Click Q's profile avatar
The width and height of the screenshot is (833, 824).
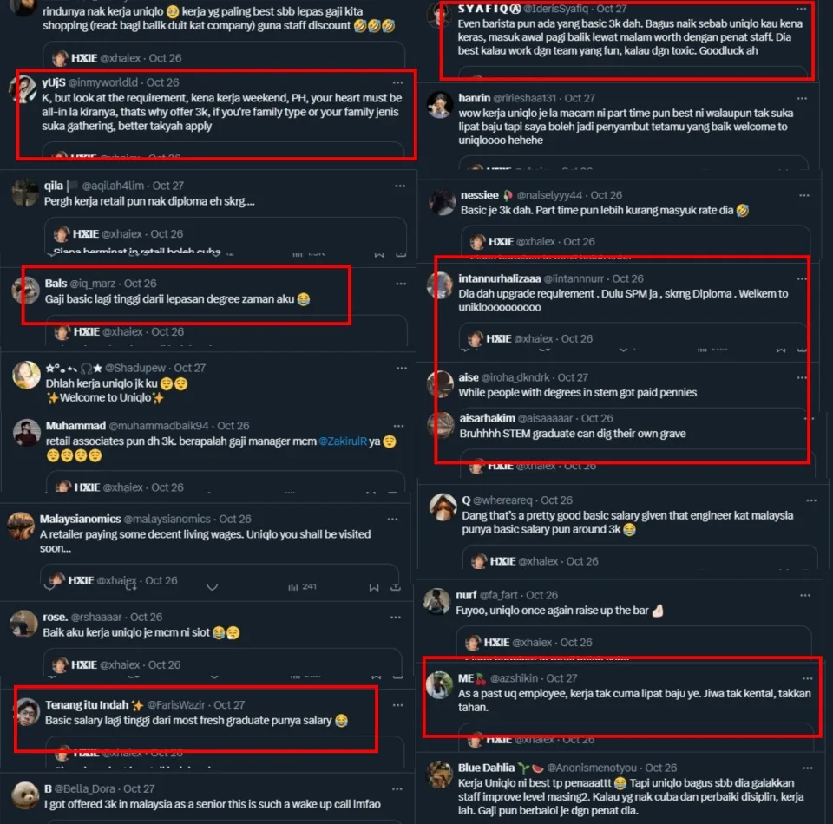pyautogui.click(x=443, y=507)
